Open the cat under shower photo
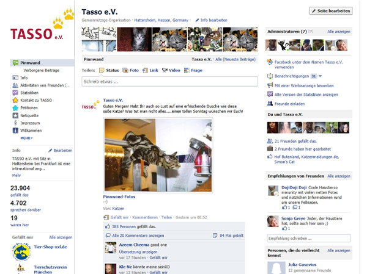Viewport: 367px width, 274px height. coord(158,155)
